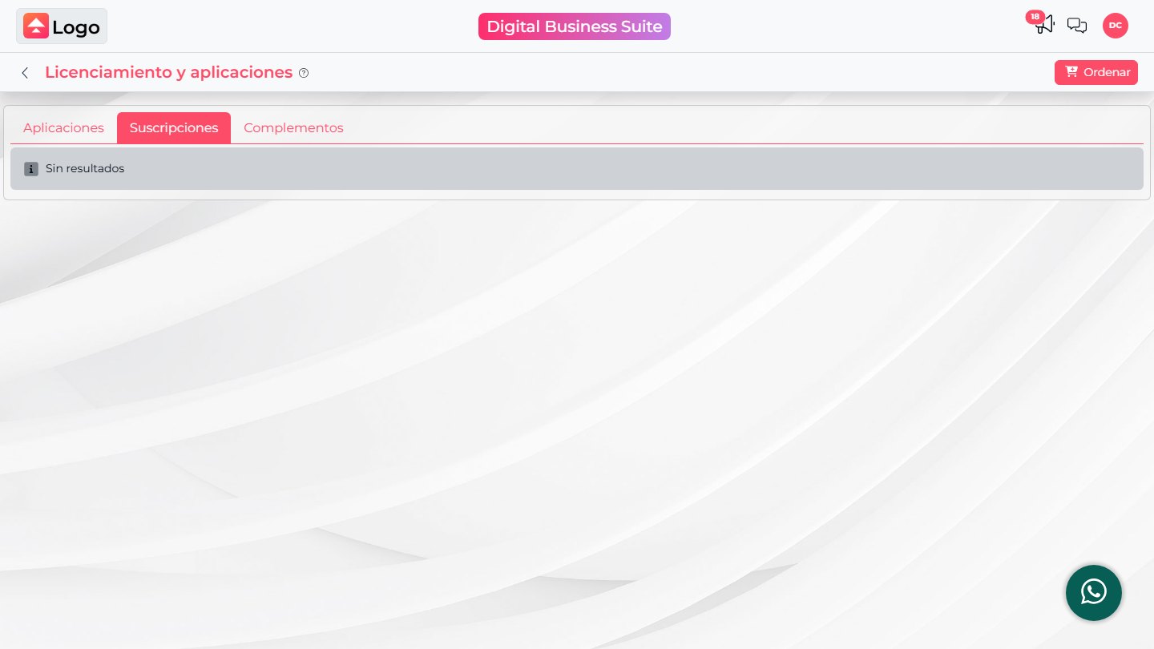The width and height of the screenshot is (1154, 649).
Task: Open WhatsApp chat floating button
Action: coord(1094,593)
